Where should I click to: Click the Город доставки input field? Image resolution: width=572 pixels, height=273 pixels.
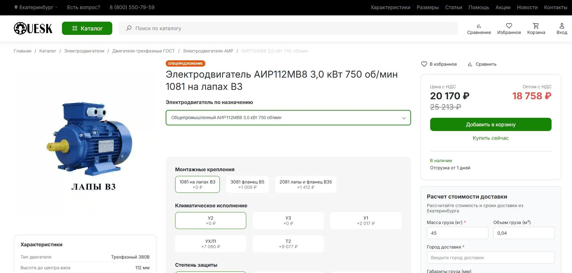490,258
